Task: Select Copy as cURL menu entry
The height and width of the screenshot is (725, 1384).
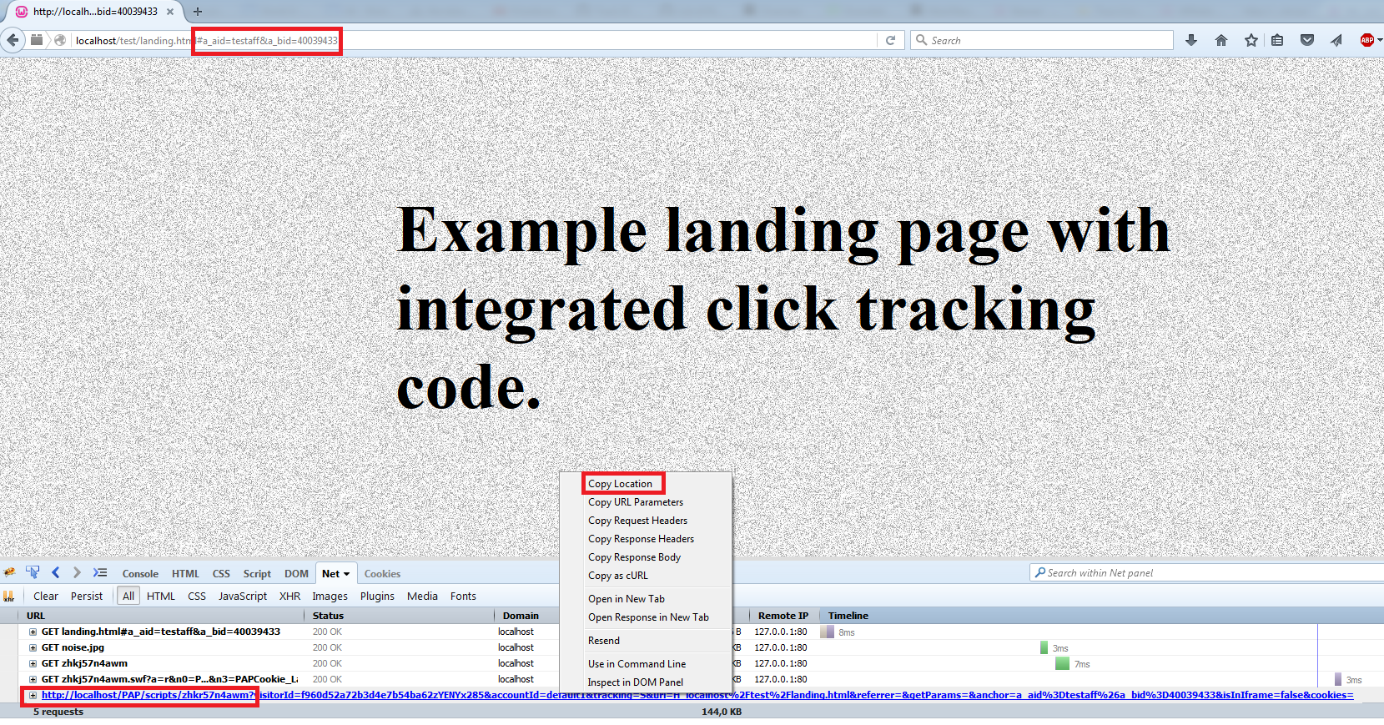Action: [617, 576]
